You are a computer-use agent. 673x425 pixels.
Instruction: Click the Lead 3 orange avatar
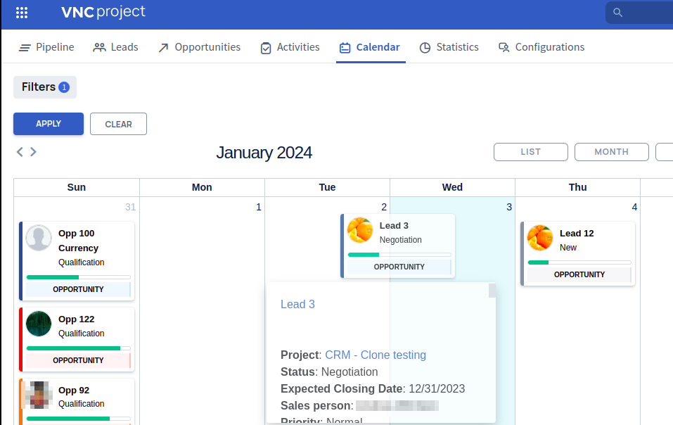point(360,230)
